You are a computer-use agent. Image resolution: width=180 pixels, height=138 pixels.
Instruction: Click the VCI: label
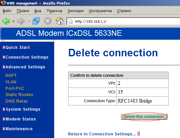[x=112, y=92]
